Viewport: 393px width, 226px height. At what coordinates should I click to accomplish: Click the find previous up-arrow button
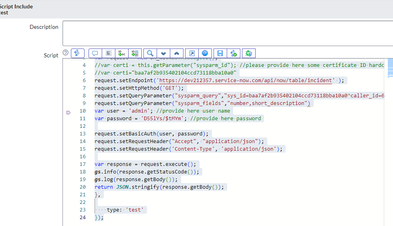tap(177, 53)
